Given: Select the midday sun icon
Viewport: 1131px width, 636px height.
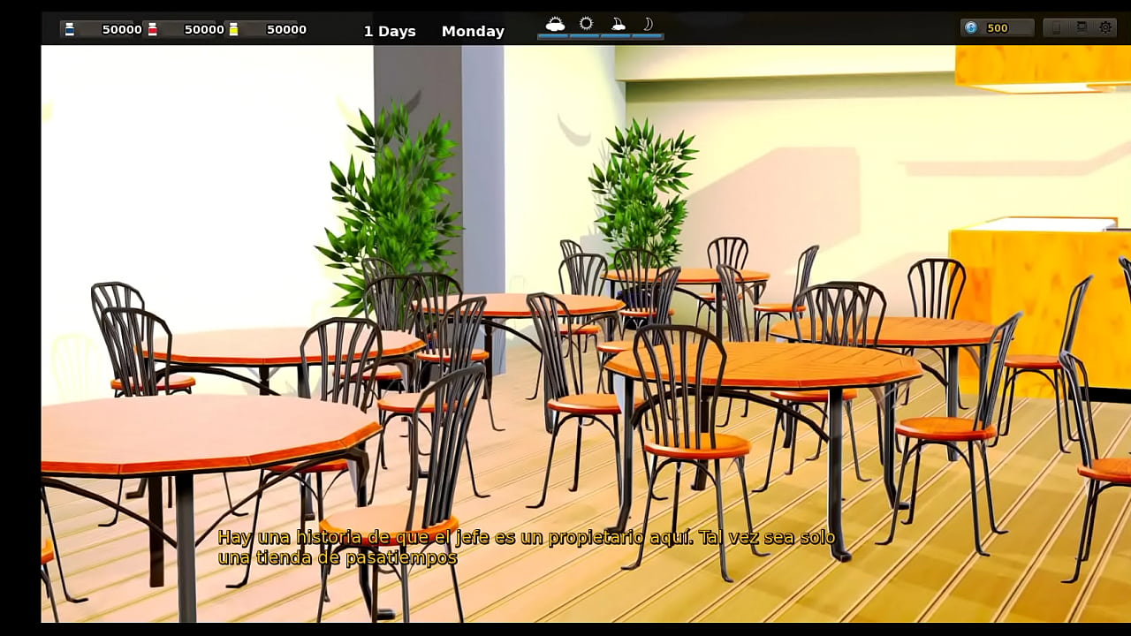Looking at the screenshot, I should coord(586,24).
